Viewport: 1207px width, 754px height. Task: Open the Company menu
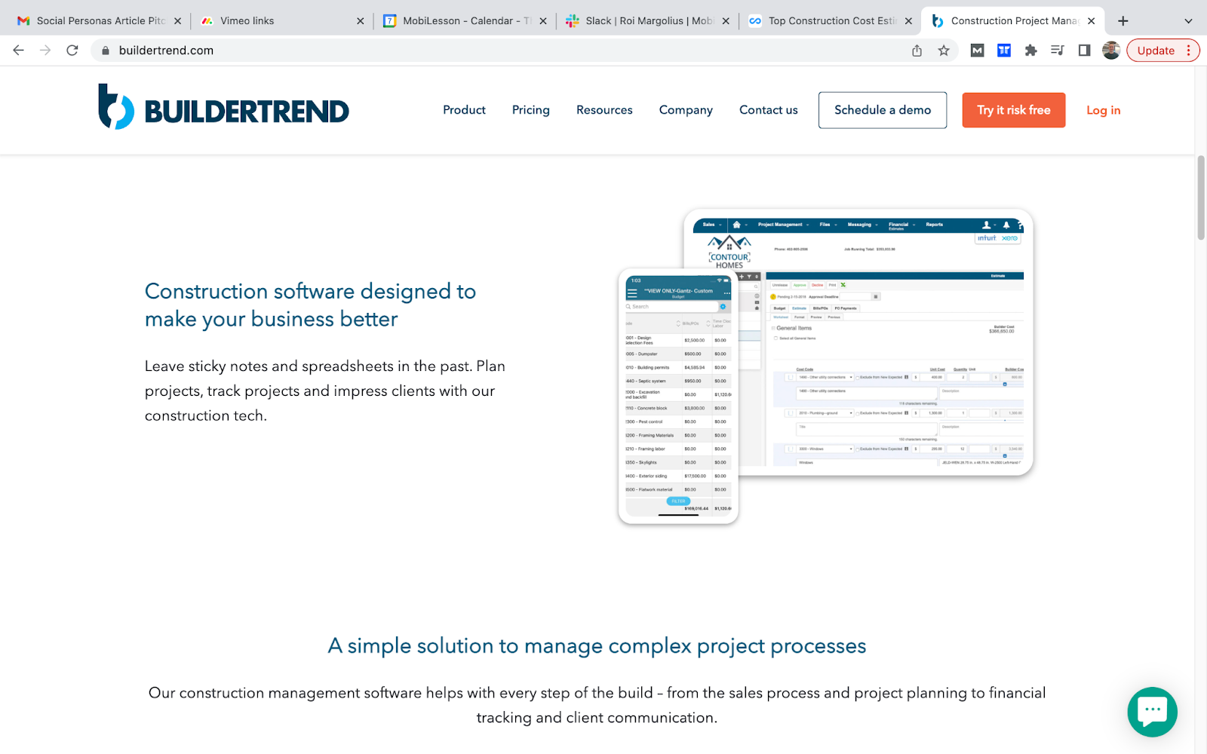click(x=686, y=110)
